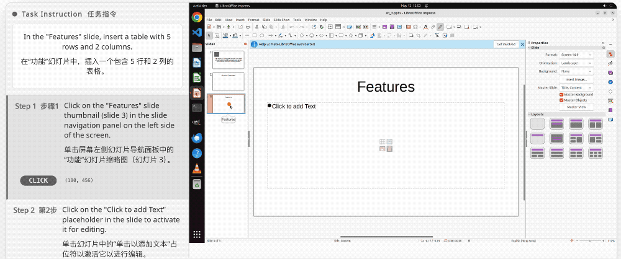This screenshot has width=621, height=259.
Task: Select the slide 2 thumbnail
Action: point(228,81)
